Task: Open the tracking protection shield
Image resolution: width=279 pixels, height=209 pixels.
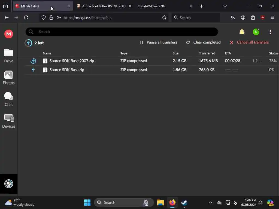Action: 44,17
